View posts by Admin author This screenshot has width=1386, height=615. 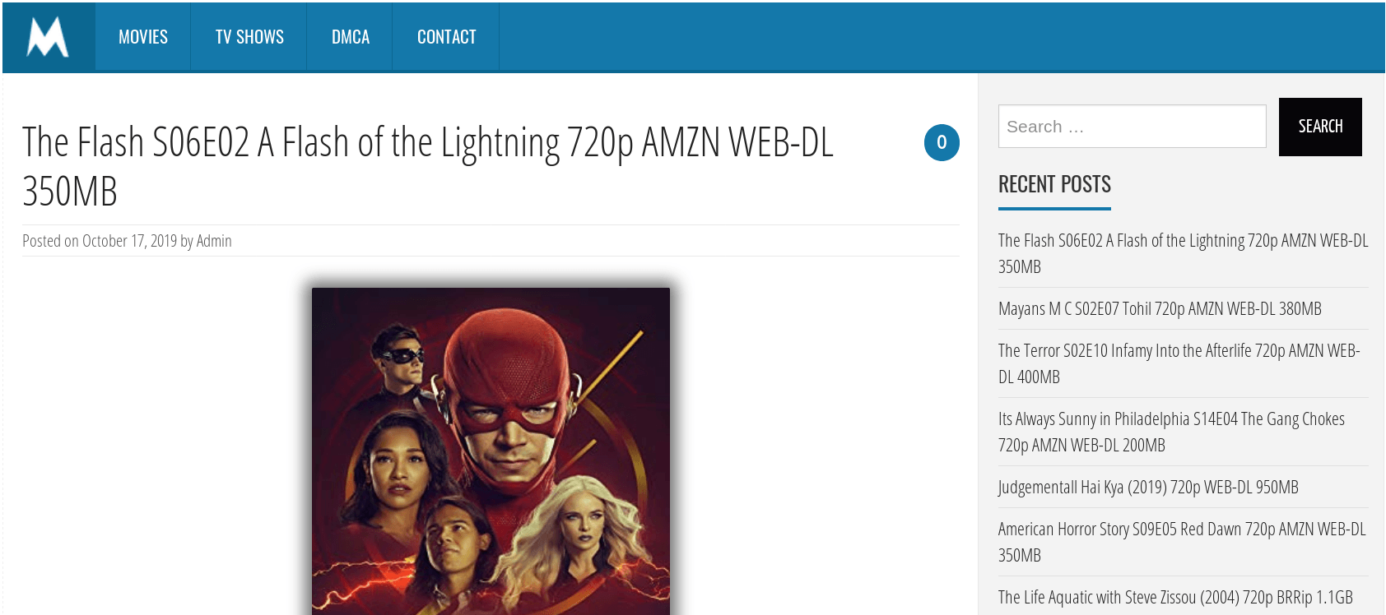tap(214, 241)
